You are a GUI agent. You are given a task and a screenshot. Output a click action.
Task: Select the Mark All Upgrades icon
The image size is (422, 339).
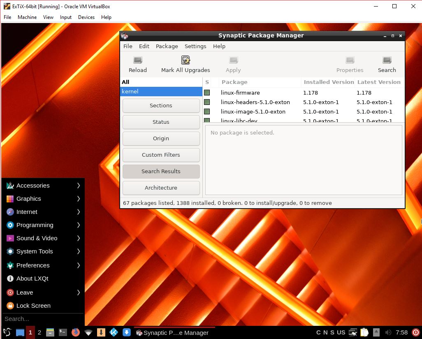click(185, 64)
